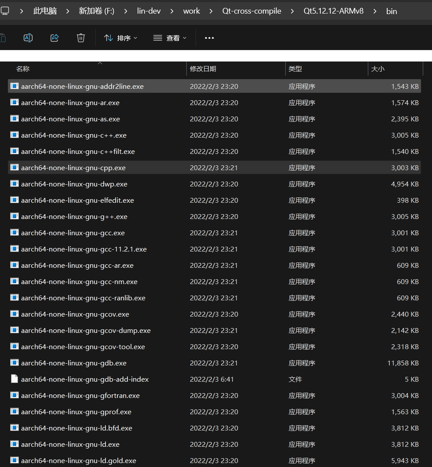Click icon of aarch64-none-linux-gnu-gcov-tool.exe
432x467 pixels.
click(15, 347)
